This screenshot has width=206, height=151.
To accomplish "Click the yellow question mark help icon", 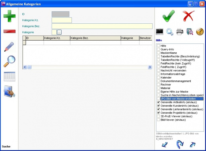I will [200, 32].
